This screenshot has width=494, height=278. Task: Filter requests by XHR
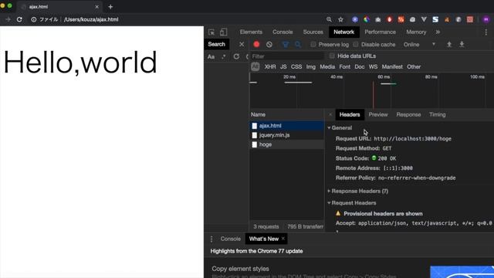pyautogui.click(x=270, y=67)
